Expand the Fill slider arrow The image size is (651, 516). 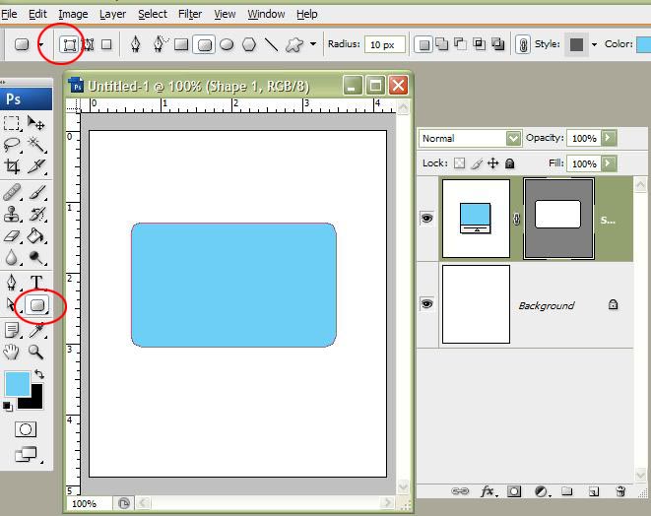pyautogui.click(x=609, y=163)
